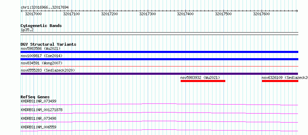Click the red nsv6326109 variant bar
Viewport: 308px width, 135px height.
tap(280, 81)
